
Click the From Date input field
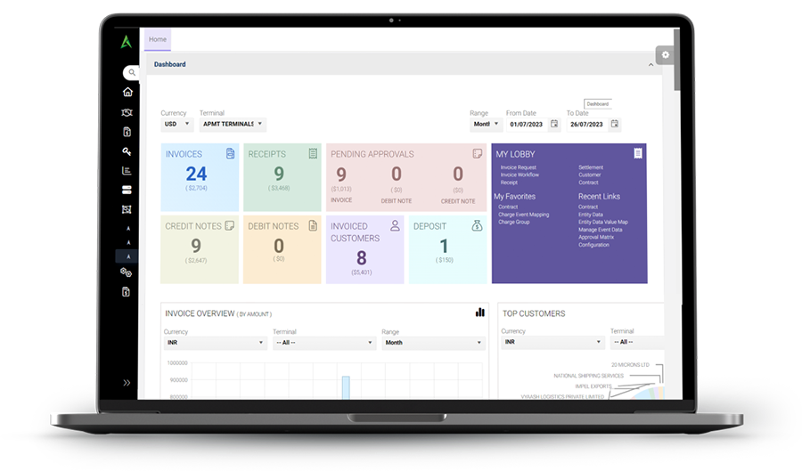(526, 125)
